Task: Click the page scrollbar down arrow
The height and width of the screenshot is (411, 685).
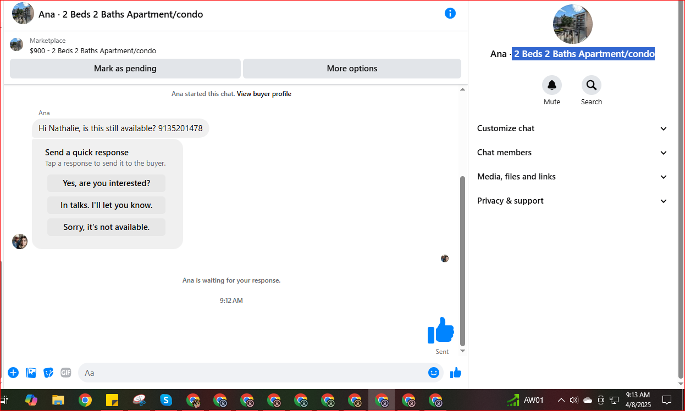Action: point(682,385)
